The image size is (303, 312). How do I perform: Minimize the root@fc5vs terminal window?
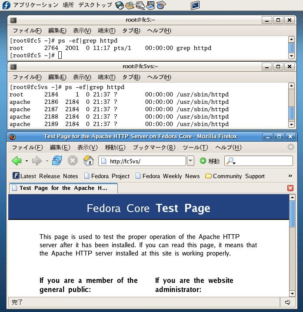coord(267,66)
